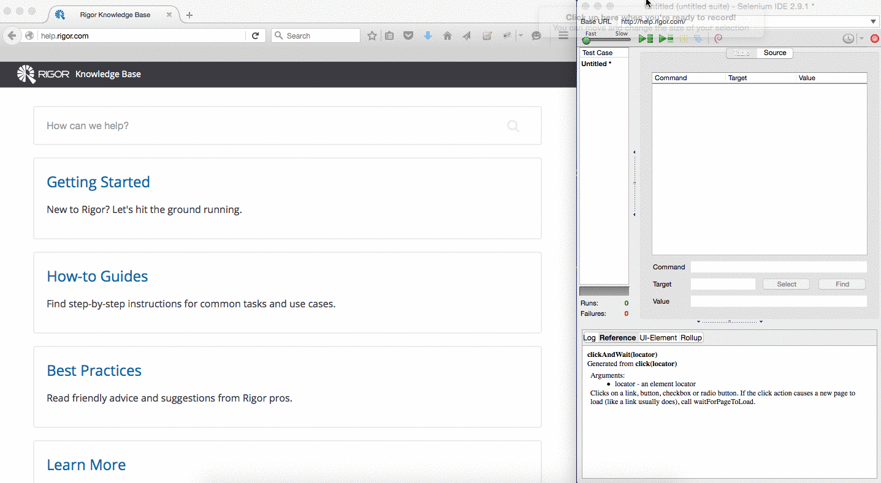Open the Base URL dropdown arrow
Image resolution: width=881 pixels, height=483 pixels.
[x=874, y=21]
